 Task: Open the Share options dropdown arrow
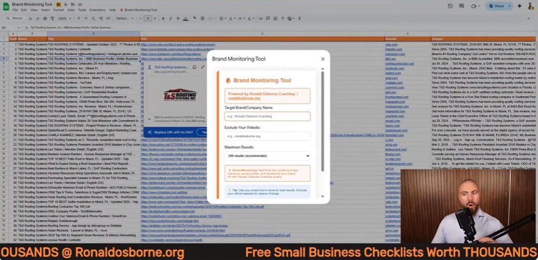[510, 6]
